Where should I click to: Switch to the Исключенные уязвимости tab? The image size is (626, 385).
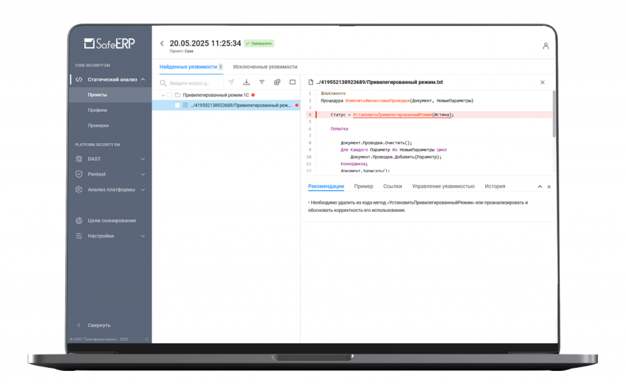point(265,67)
